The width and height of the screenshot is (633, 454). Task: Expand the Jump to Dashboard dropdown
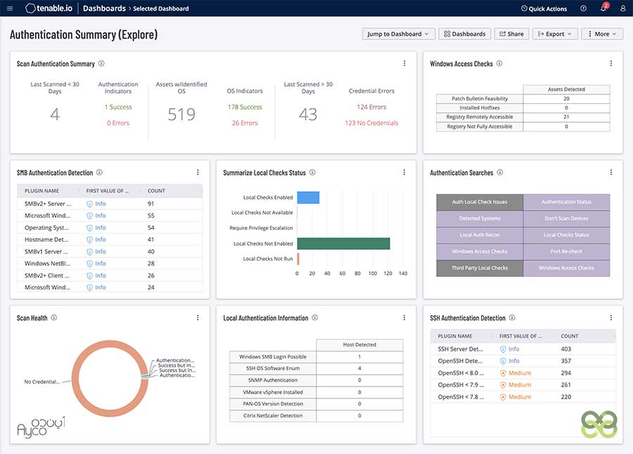(x=397, y=34)
